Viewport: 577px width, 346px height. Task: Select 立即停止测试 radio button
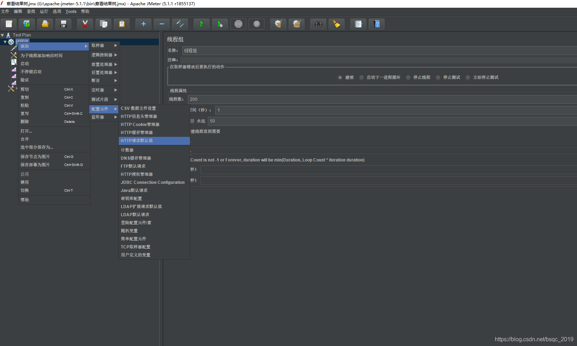click(x=468, y=78)
